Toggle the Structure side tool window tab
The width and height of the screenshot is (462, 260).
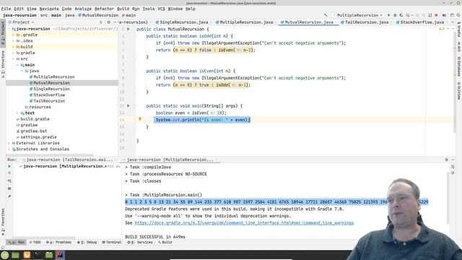coord(3,64)
